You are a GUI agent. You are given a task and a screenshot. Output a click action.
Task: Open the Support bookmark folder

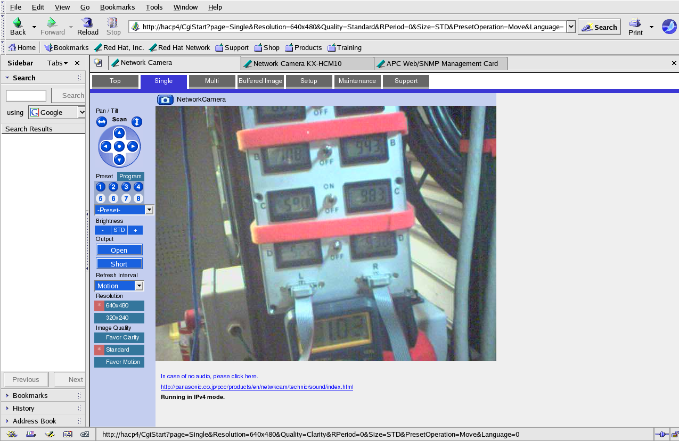(x=232, y=47)
